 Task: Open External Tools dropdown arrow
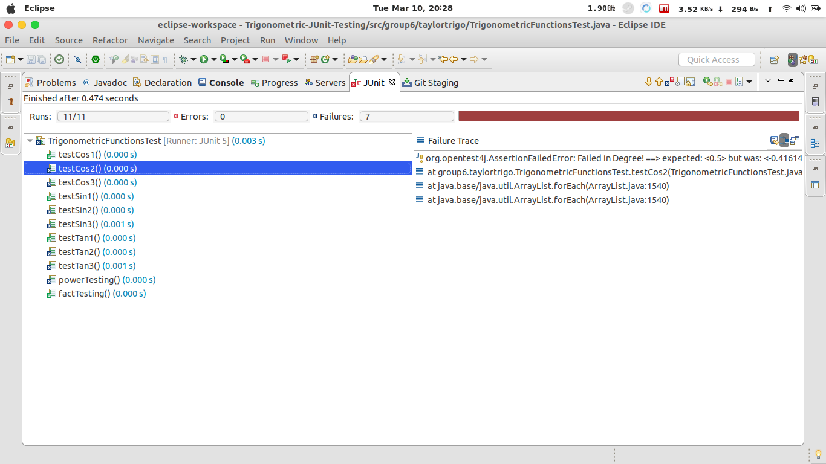point(255,59)
